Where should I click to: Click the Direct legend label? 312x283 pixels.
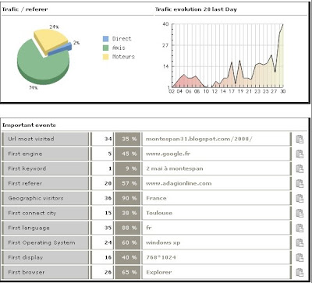click(122, 39)
